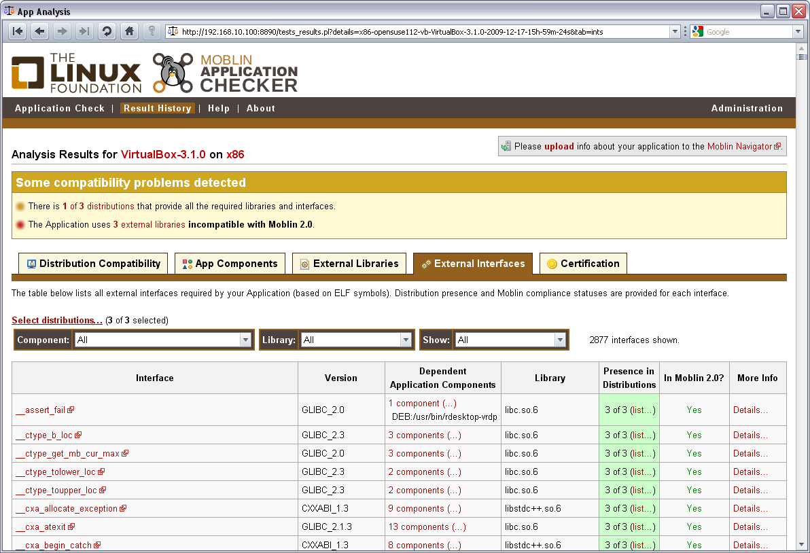
Task: Go to first page toolbar button
Action: pyautogui.click(x=18, y=31)
